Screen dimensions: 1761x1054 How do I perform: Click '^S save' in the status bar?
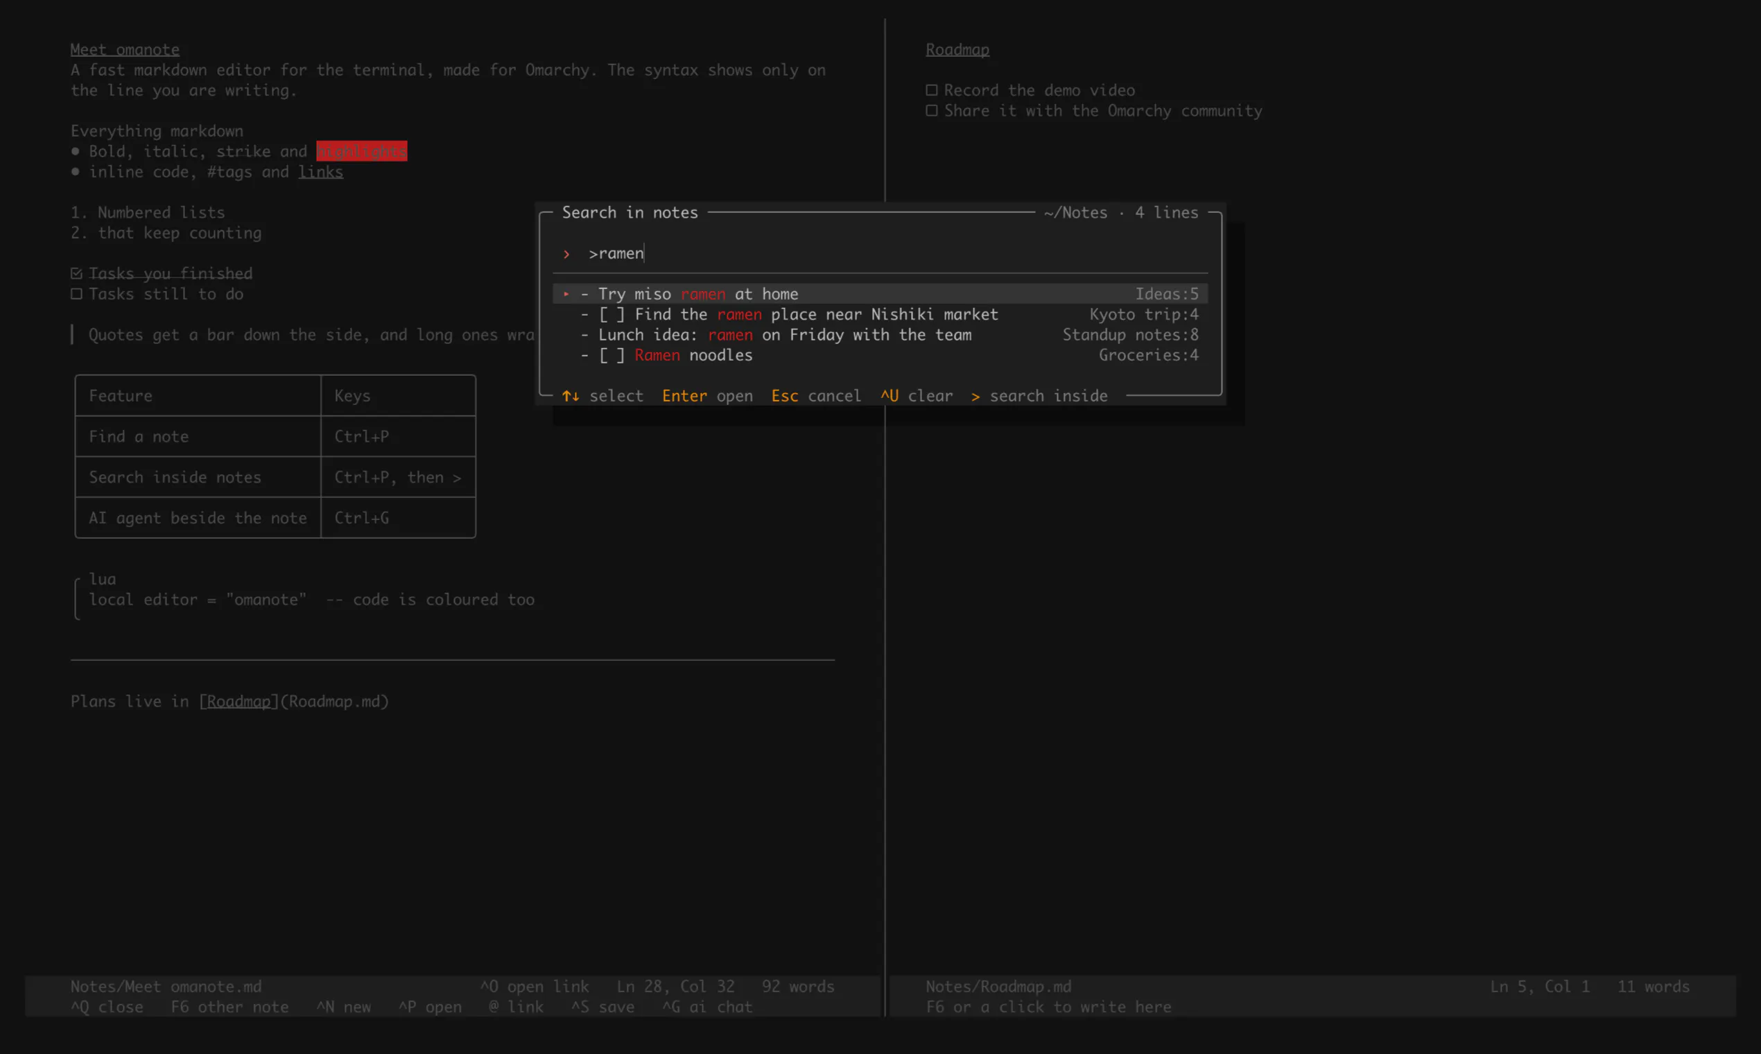point(603,1007)
